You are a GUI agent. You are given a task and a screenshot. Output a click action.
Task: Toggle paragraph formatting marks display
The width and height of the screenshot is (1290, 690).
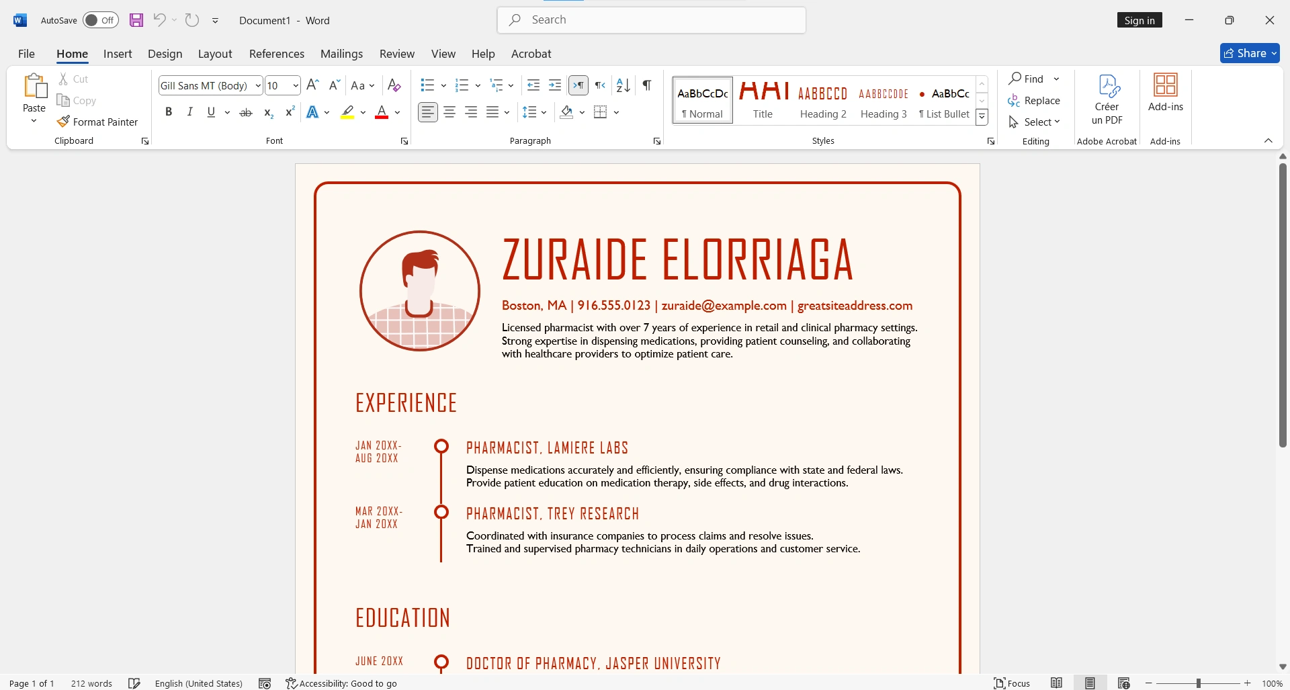(x=646, y=85)
